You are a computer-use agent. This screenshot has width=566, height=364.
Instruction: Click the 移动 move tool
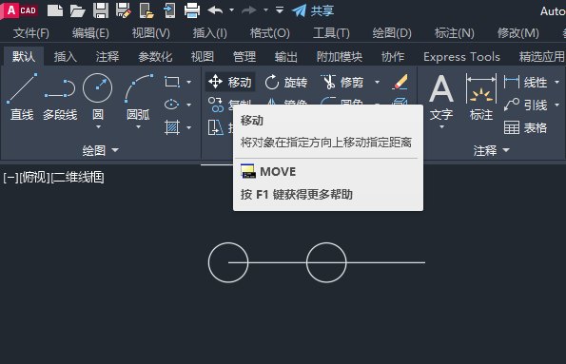[230, 82]
